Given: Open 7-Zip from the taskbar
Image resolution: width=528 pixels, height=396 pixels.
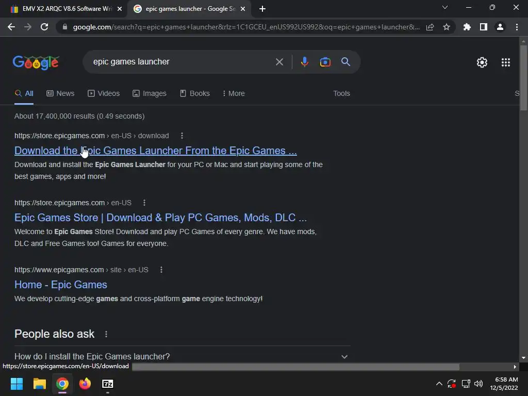Looking at the screenshot, I should point(107,384).
